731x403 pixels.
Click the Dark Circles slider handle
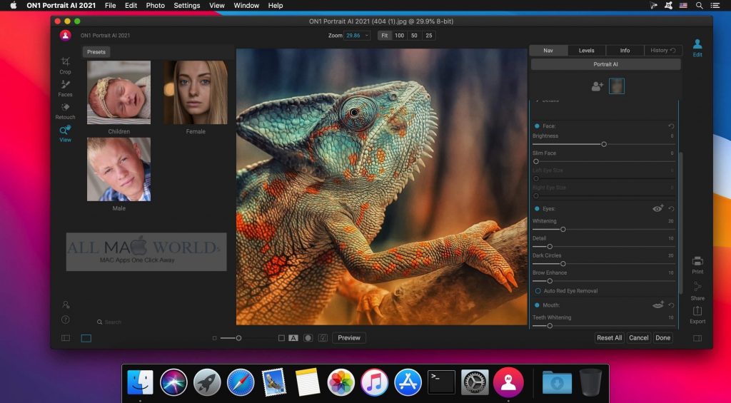pos(563,264)
